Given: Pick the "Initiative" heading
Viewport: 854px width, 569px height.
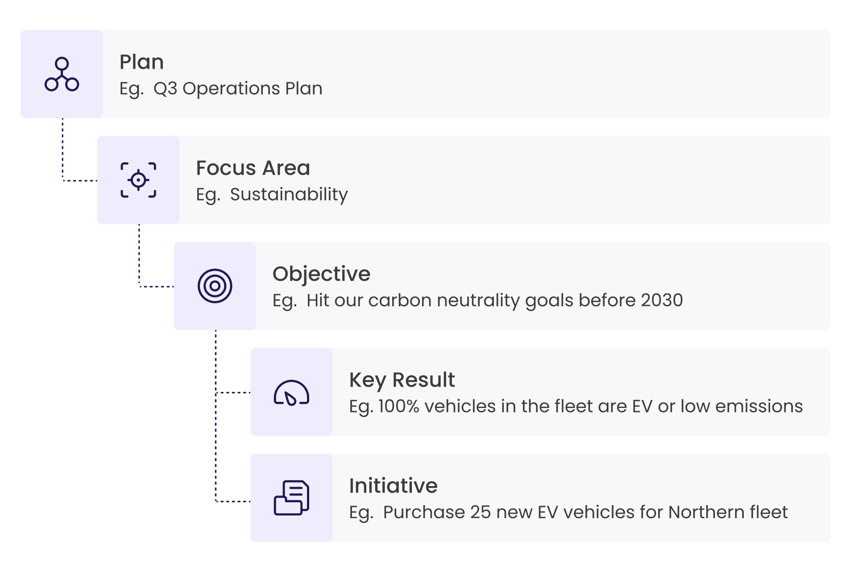Looking at the screenshot, I should coord(393,486).
